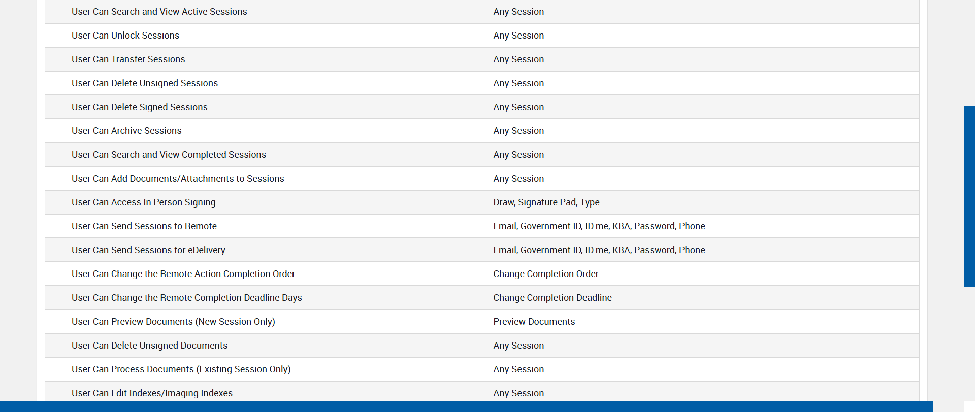Viewport: 975px width, 412px height.
Task: Select 'User Can Delete Unsigned Documents' row
Action: (x=149, y=346)
